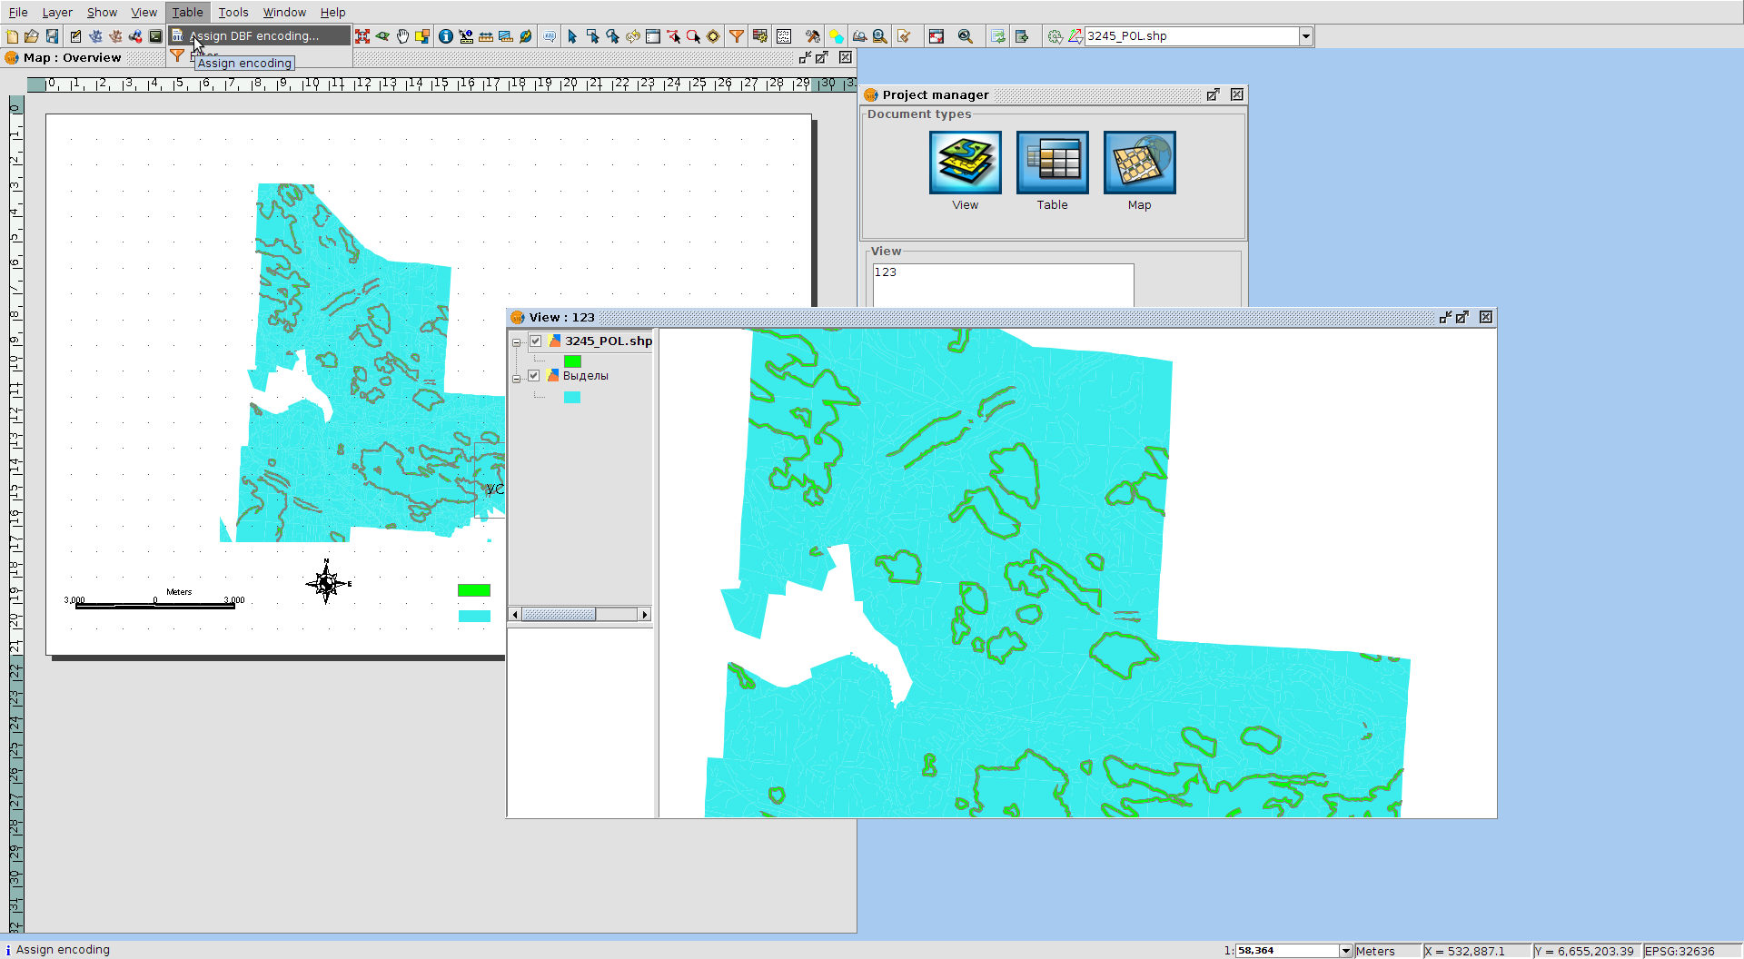
Task: Collapse the Выделы layer tree node
Action: coord(516,378)
